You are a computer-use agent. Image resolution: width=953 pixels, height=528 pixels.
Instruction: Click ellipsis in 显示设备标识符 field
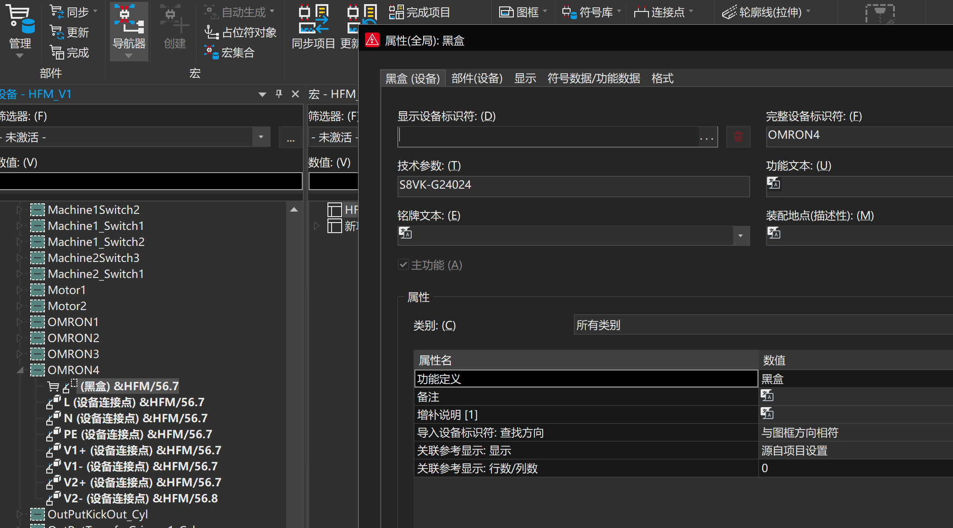(x=706, y=137)
